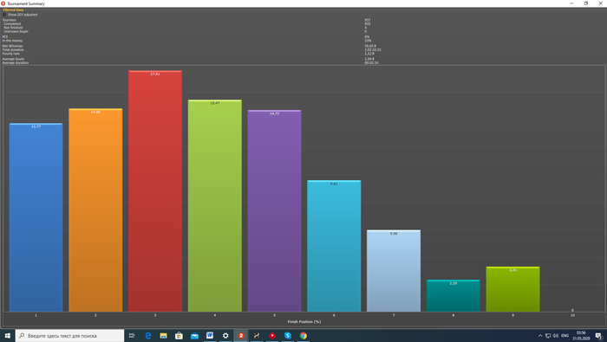Viewport: 607px width, 342px height.
Task: Focus the taskbar search field
Action: tap(69, 335)
